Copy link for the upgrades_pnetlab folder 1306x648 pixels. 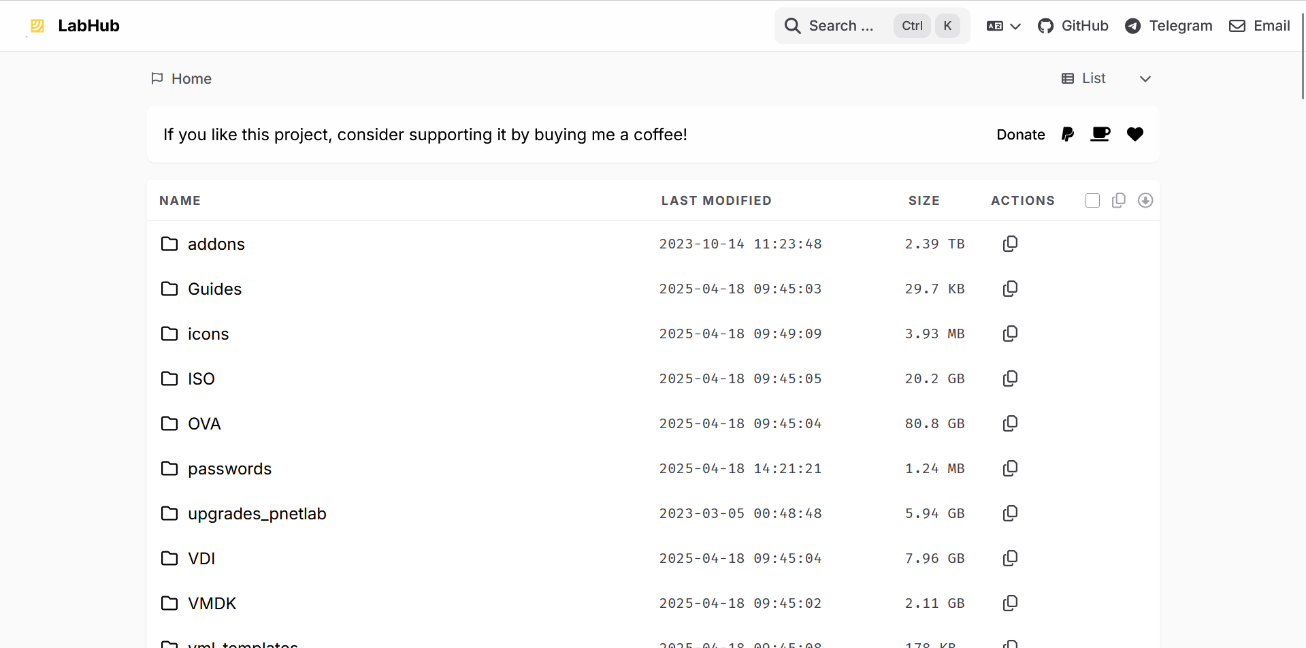pyautogui.click(x=1010, y=513)
